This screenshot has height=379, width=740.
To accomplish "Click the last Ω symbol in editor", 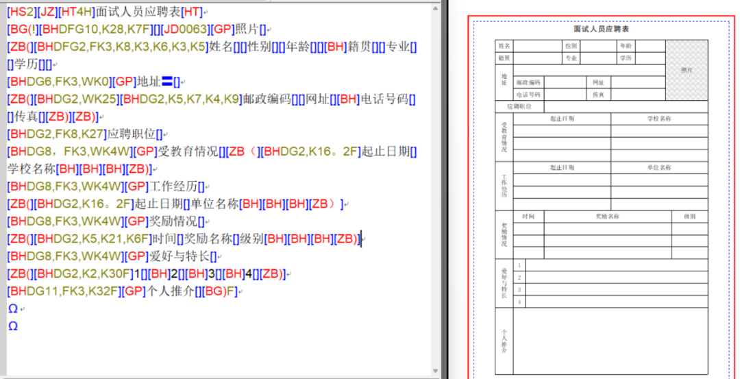I will (13, 326).
